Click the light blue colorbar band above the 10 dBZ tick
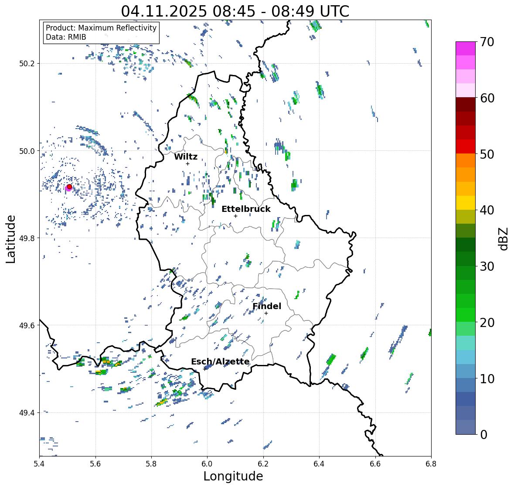Image resolution: width=514 pixels, height=487 pixels. (466, 357)
